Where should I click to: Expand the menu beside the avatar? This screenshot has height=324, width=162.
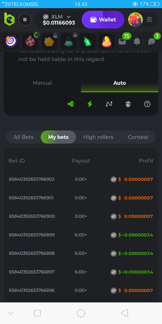tap(149, 20)
